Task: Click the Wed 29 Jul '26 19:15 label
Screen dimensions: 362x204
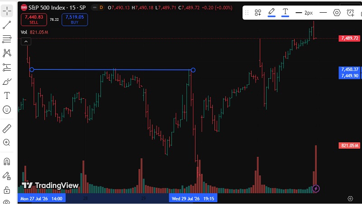Action: 193,199
